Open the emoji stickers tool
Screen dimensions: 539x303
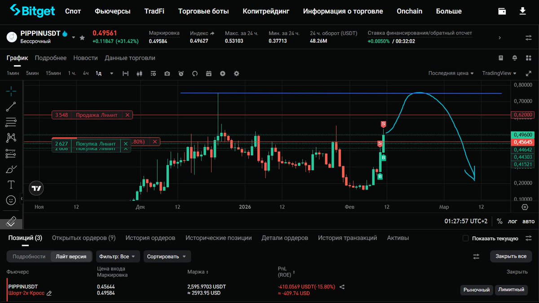click(x=11, y=200)
